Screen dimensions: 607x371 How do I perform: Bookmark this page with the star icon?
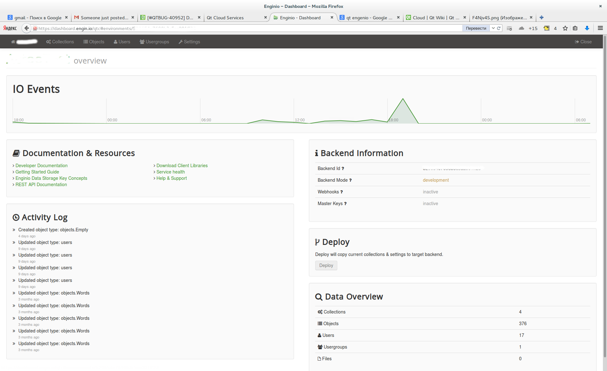565,28
